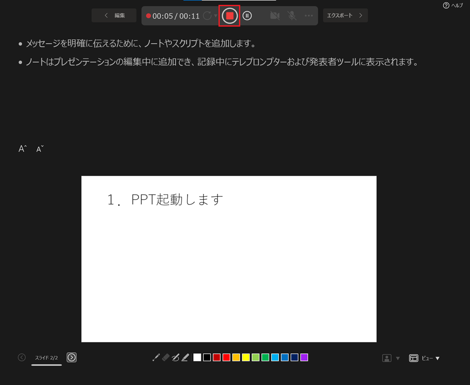The height and width of the screenshot is (385, 470).
Task: Go to the next slide
Action: (71, 357)
